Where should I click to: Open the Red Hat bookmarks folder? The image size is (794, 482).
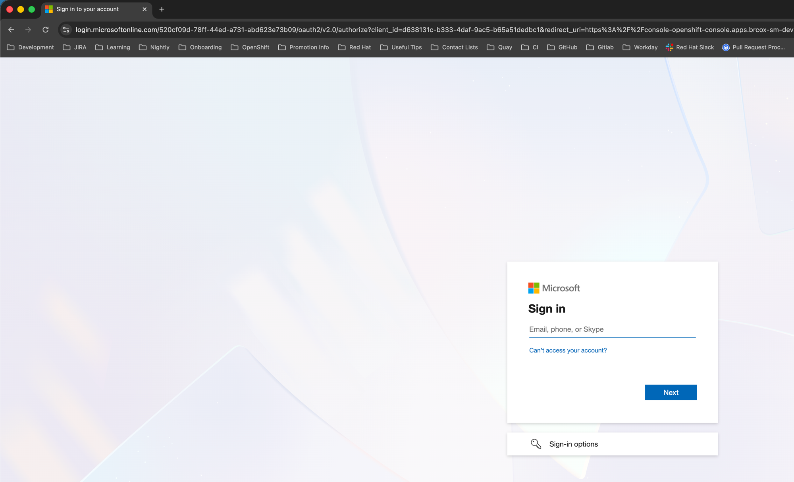click(355, 47)
